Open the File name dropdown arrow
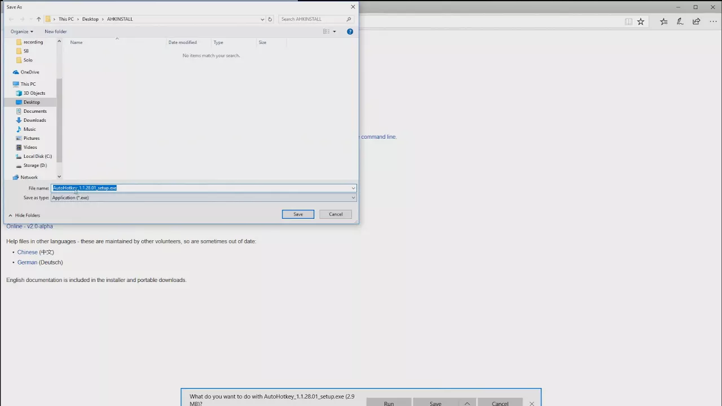 click(353, 188)
